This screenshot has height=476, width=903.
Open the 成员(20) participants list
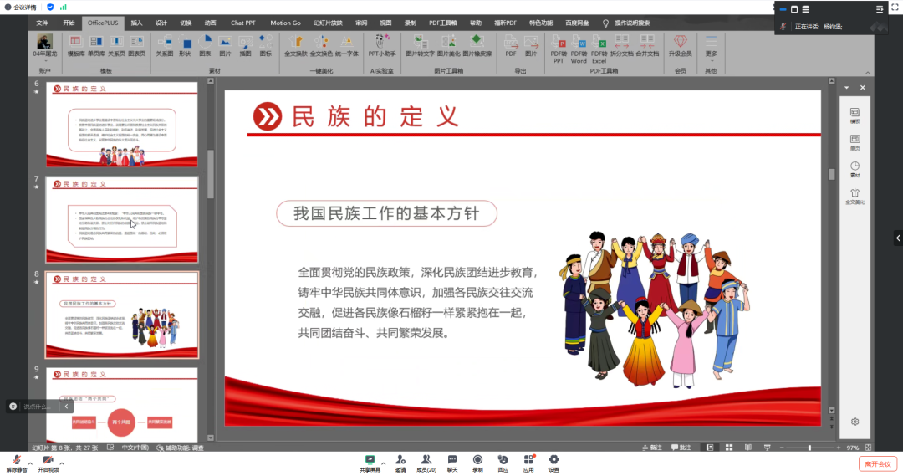coord(426,463)
